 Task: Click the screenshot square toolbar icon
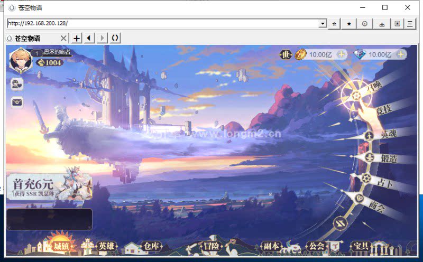[x=397, y=24]
